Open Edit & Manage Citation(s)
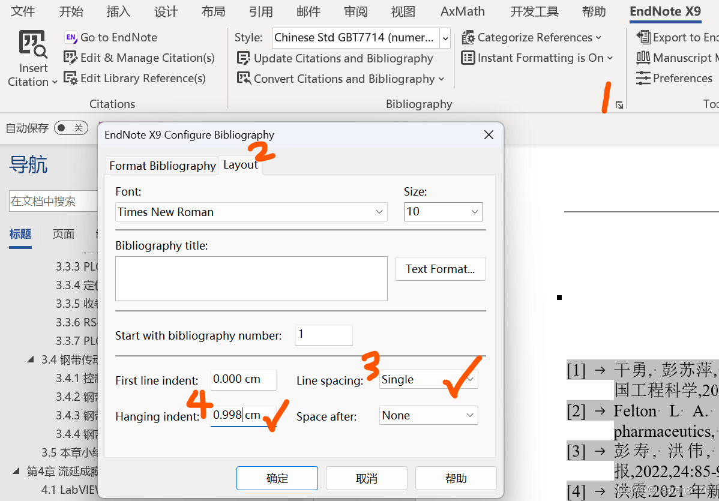 point(139,58)
